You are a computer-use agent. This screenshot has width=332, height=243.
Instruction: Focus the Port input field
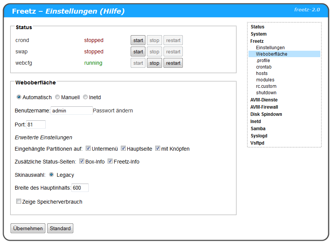click(36, 124)
